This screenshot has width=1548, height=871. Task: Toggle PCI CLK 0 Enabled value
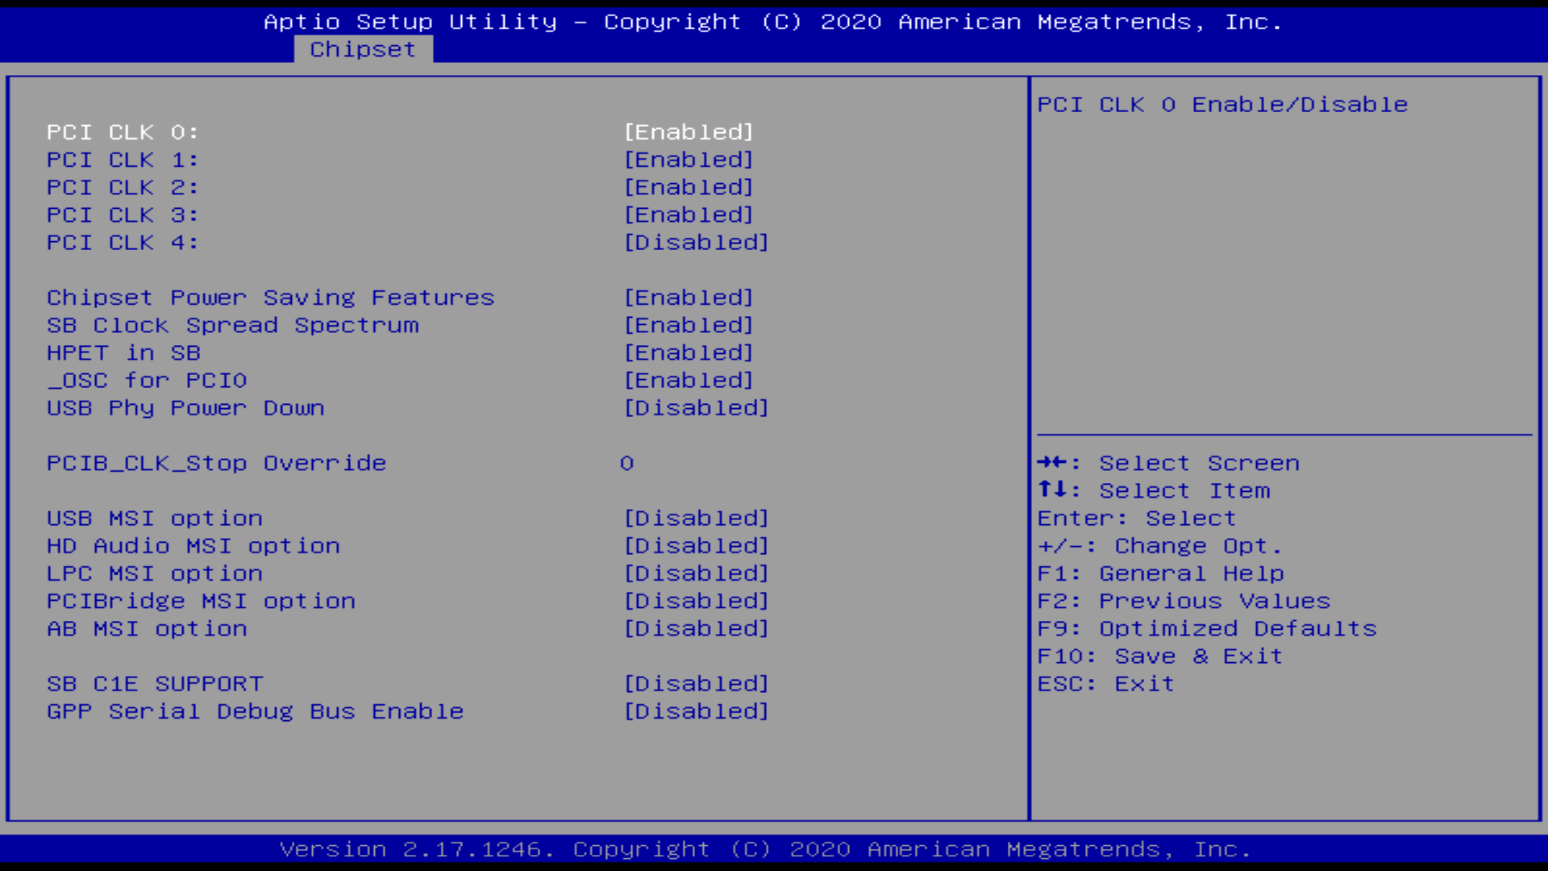(689, 132)
